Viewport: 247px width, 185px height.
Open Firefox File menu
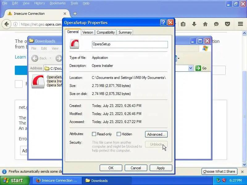5,3
